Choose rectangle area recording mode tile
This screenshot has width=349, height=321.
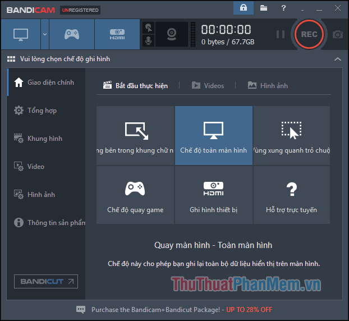coord(135,136)
